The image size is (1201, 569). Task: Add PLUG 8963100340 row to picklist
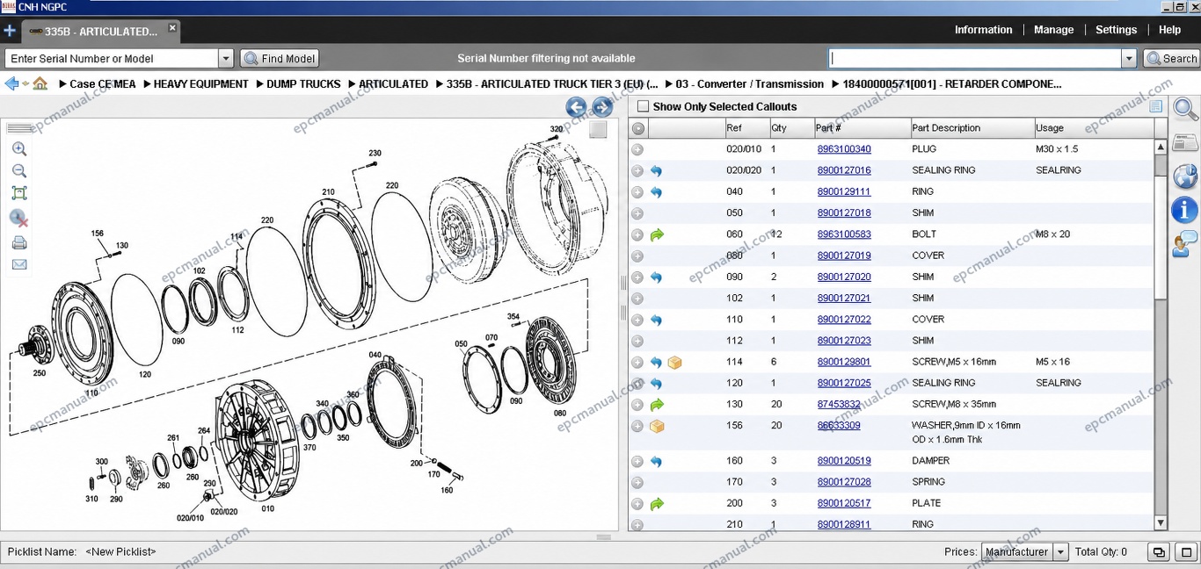[637, 149]
